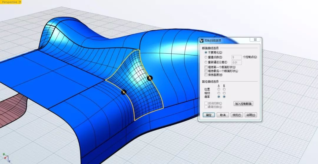Select the 重建点数 radio option
Image resolution: width=318 pixels, height=164 pixels.
(x=206, y=57)
